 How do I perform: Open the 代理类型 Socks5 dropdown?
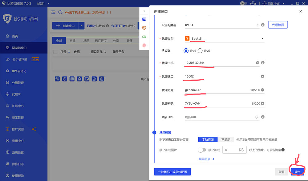(224, 38)
